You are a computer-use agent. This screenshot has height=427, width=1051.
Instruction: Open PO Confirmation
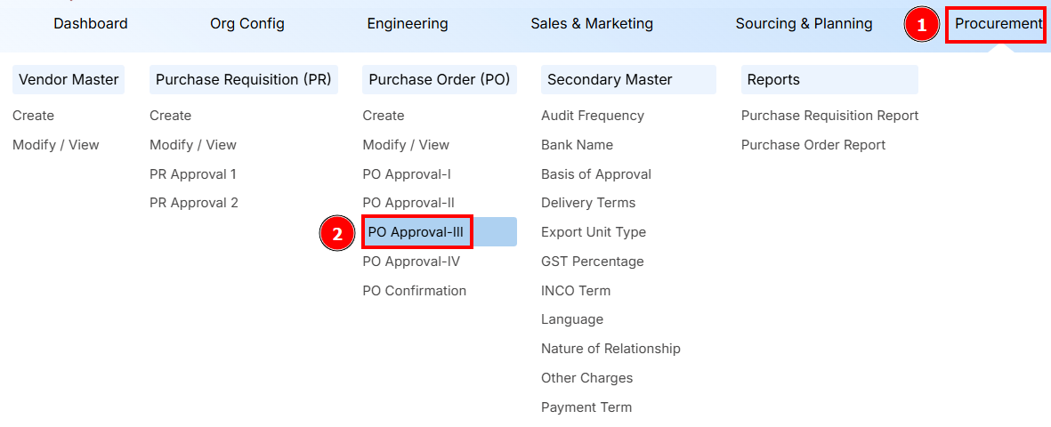pyautogui.click(x=414, y=291)
